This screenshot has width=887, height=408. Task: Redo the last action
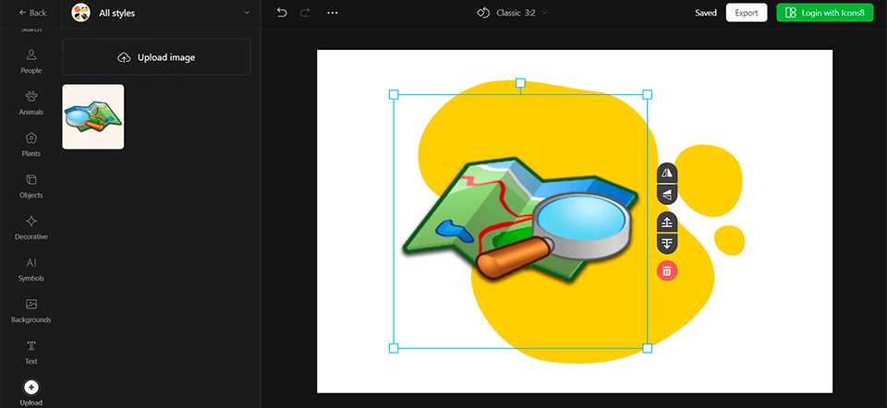click(x=306, y=12)
